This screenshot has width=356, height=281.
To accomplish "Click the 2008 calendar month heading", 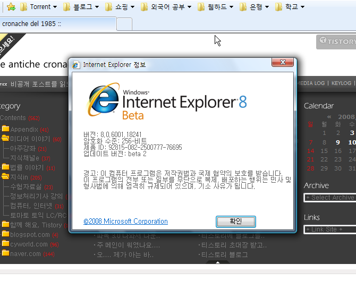I will tap(346, 117).
